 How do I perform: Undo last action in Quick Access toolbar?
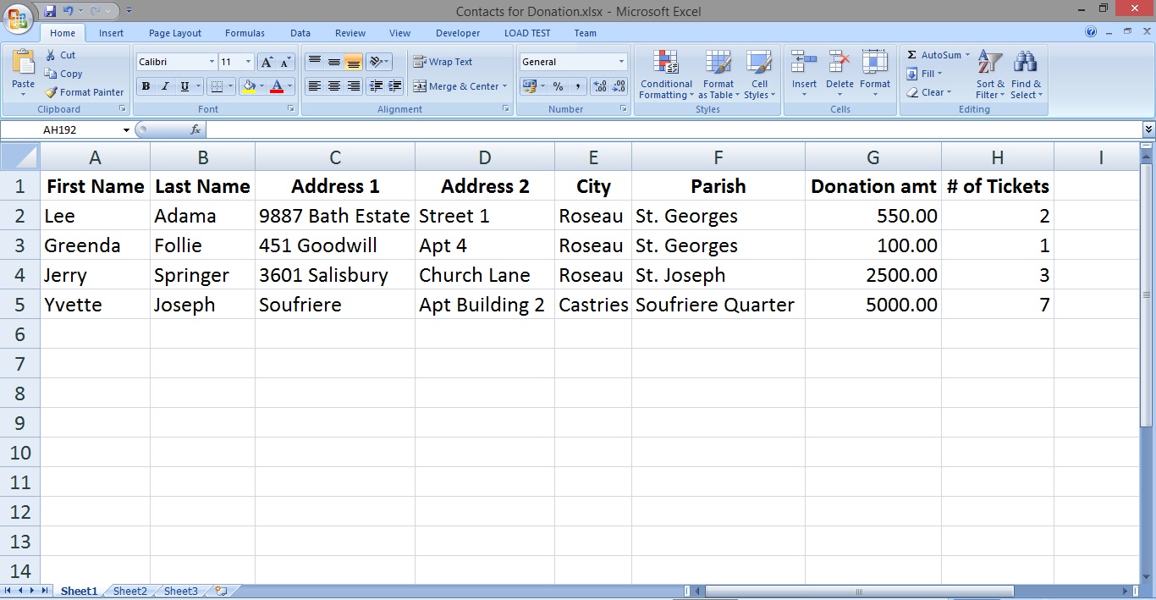(69, 11)
